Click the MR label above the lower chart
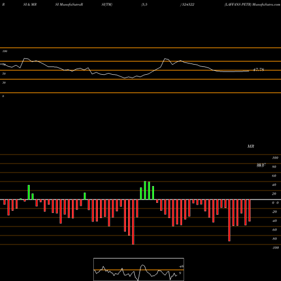 251,146
